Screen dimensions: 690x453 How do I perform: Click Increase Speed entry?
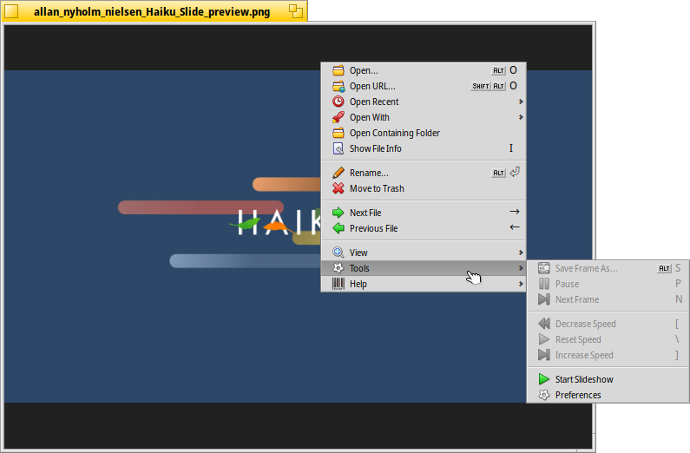coord(608,355)
